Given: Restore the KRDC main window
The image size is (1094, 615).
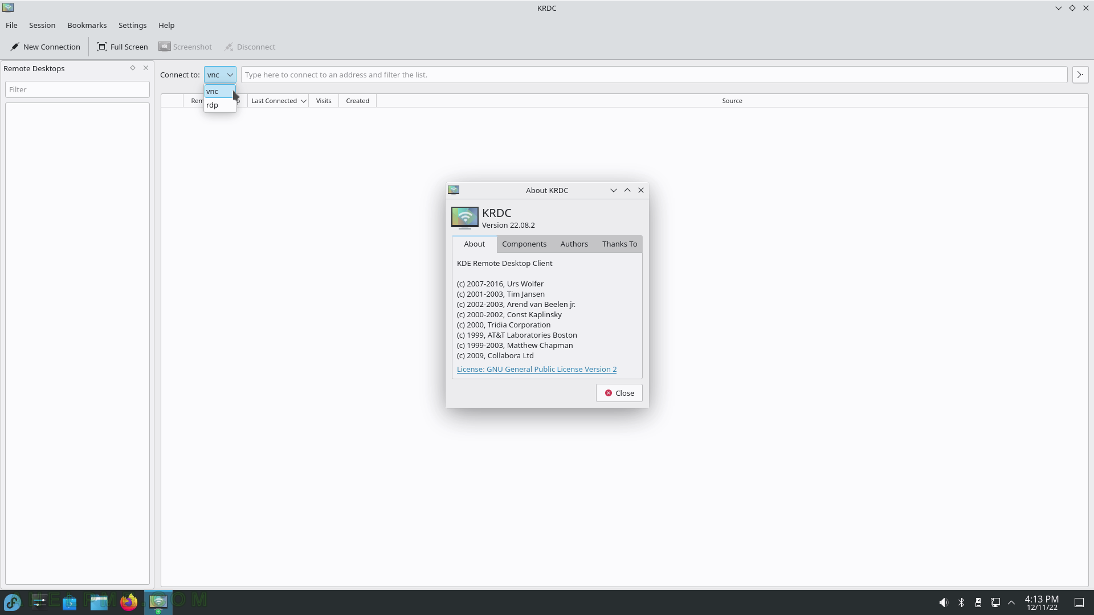Looking at the screenshot, I should 1072,8.
